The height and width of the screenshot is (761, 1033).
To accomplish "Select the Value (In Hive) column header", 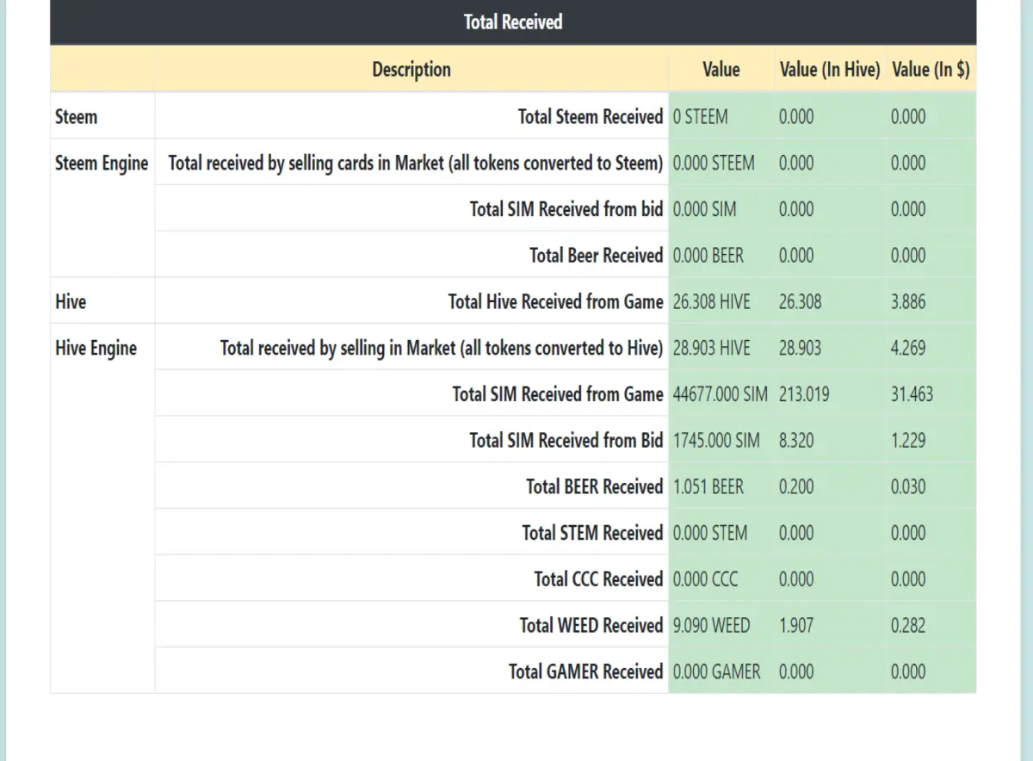I will point(830,70).
